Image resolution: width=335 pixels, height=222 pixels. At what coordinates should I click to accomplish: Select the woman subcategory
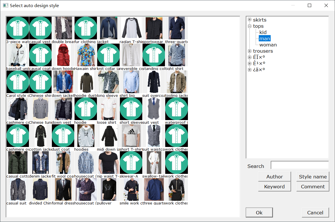click(x=268, y=45)
